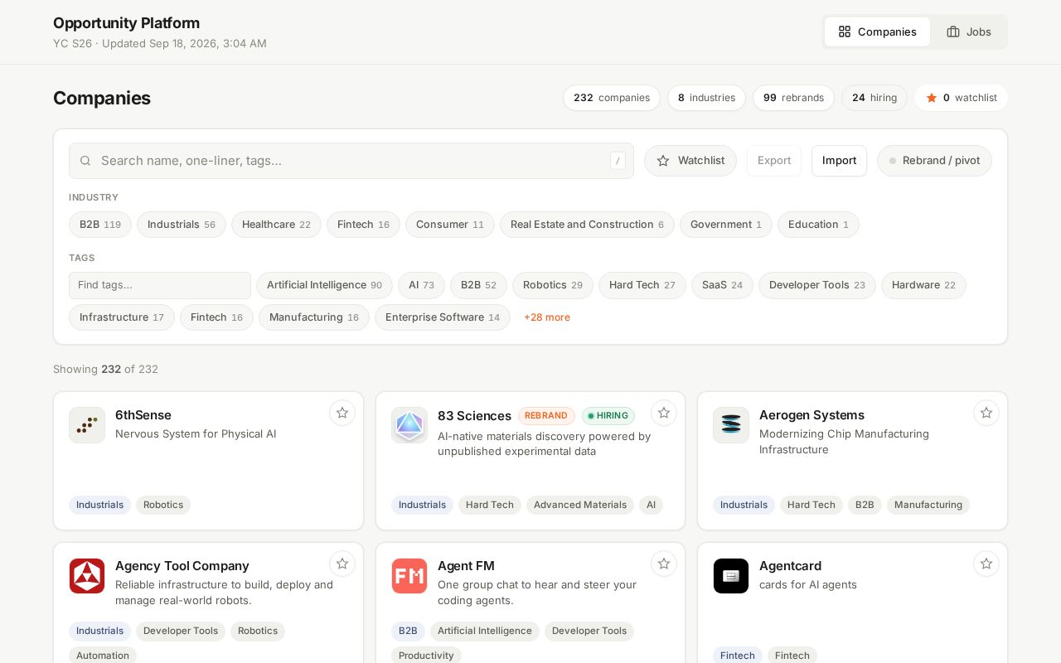Switch to the Companies tab
1061x663 pixels.
point(877,31)
